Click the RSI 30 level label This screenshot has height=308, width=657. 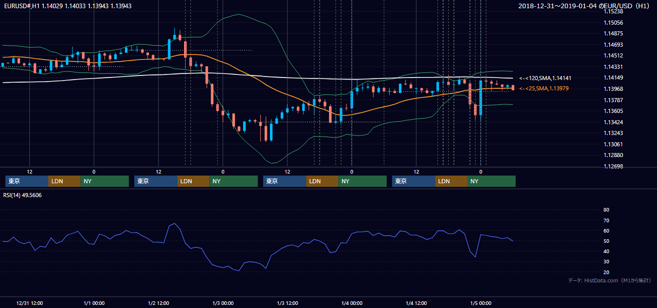(x=606, y=262)
